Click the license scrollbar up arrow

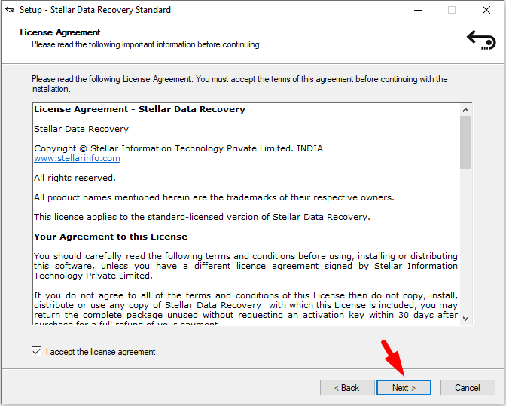point(465,110)
